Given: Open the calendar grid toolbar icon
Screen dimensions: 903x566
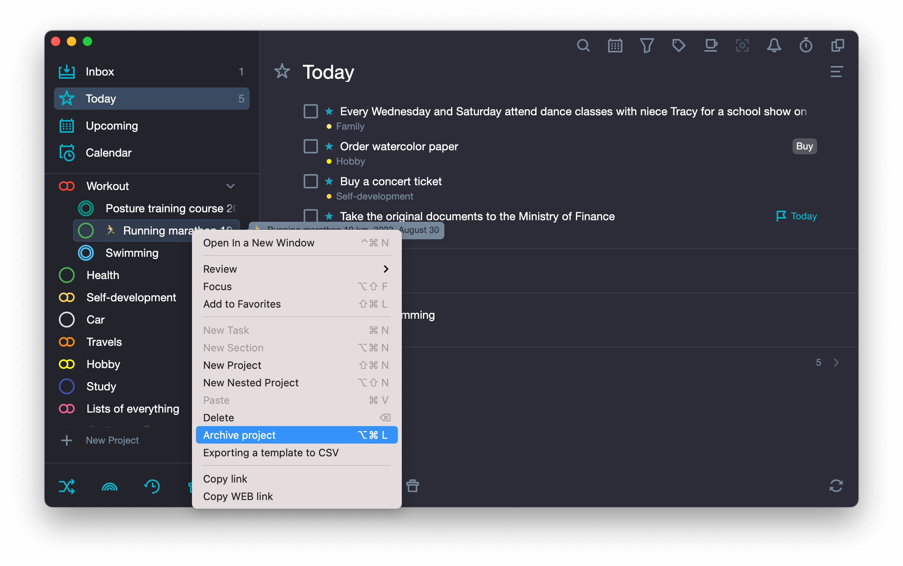Looking at the screenshot, I should (615, 46).
